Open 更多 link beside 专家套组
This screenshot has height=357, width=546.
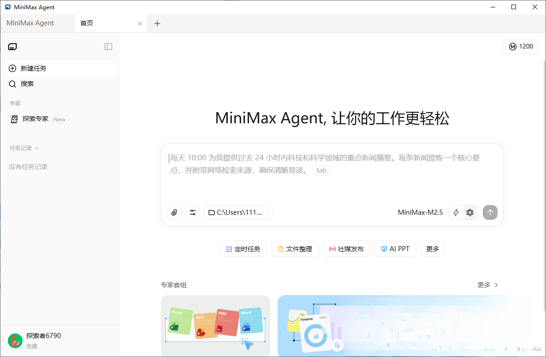pyautogui.click(x=487, y=285)
